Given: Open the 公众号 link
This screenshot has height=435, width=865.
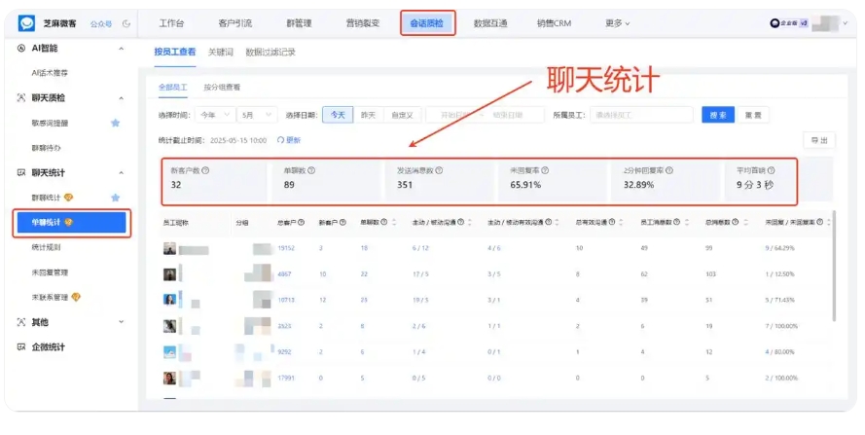Looking at the screenshot, I should pos(101,23).
